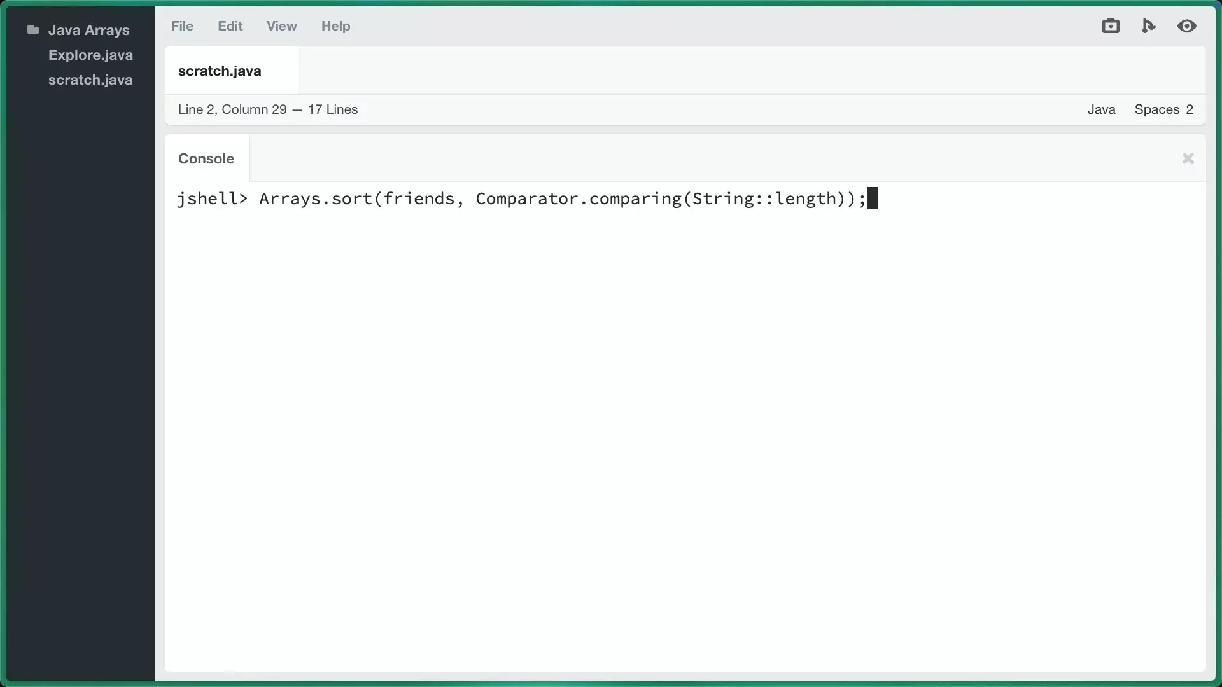Click the camera screenshot icon

point(1111,25)
